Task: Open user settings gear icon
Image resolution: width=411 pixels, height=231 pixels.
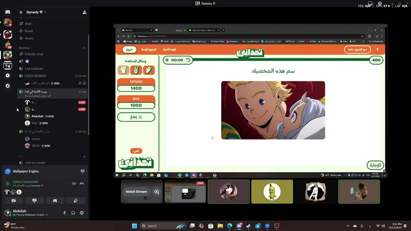Action: (82, 213)
